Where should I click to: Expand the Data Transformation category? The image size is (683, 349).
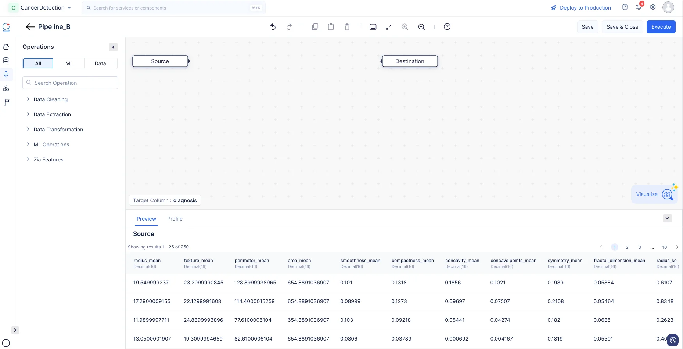(x=28, y=130)
